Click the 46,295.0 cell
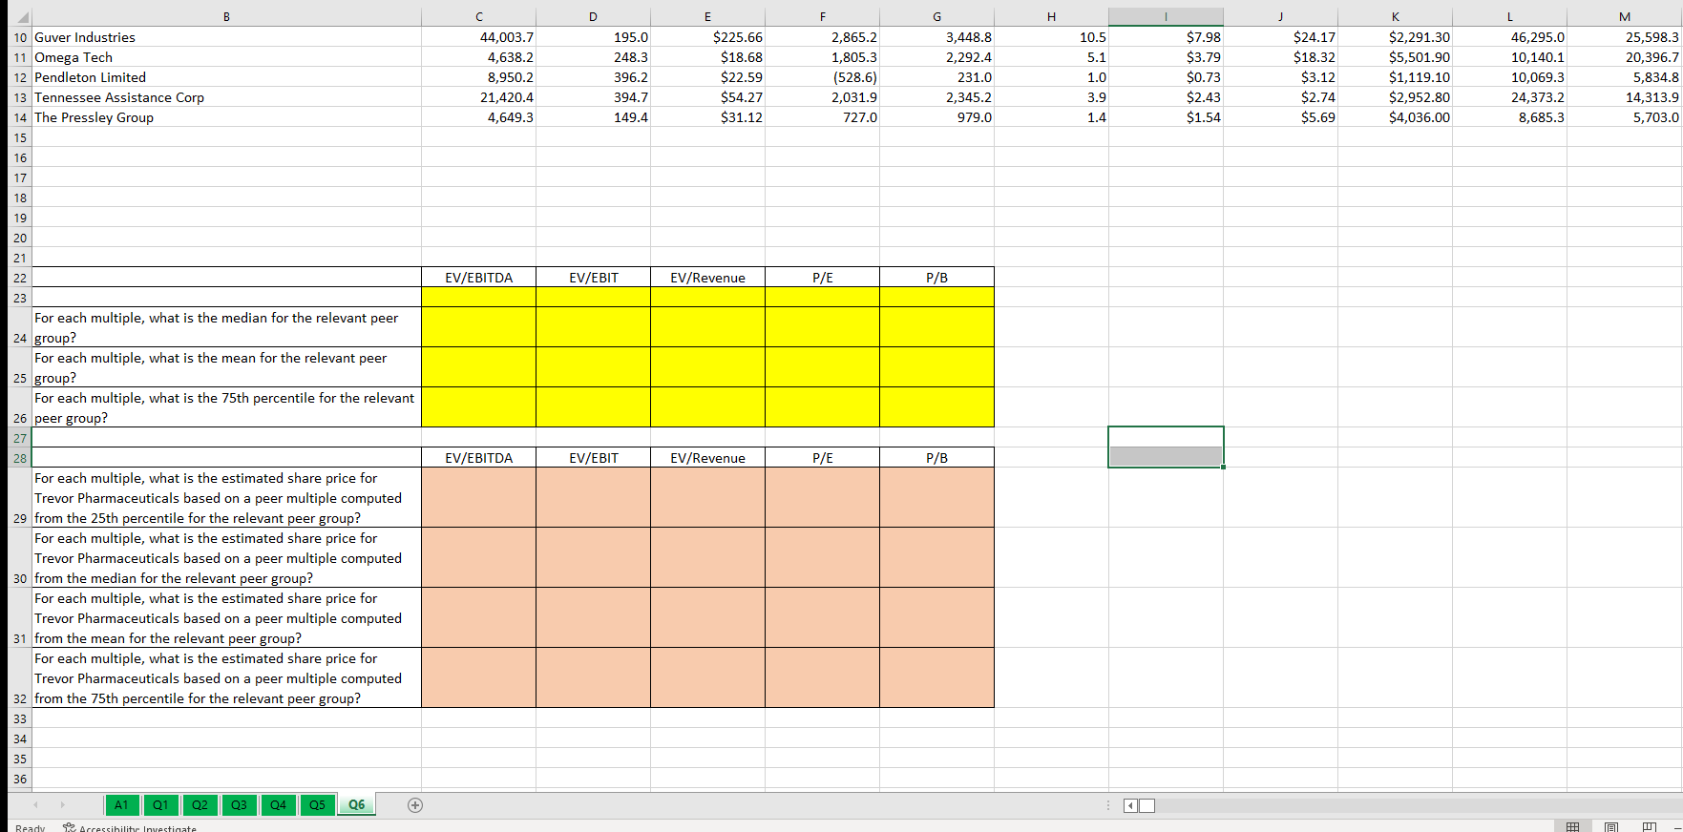The height and width of the screenshot is (832, 1683). click(x=1509, y=37)
